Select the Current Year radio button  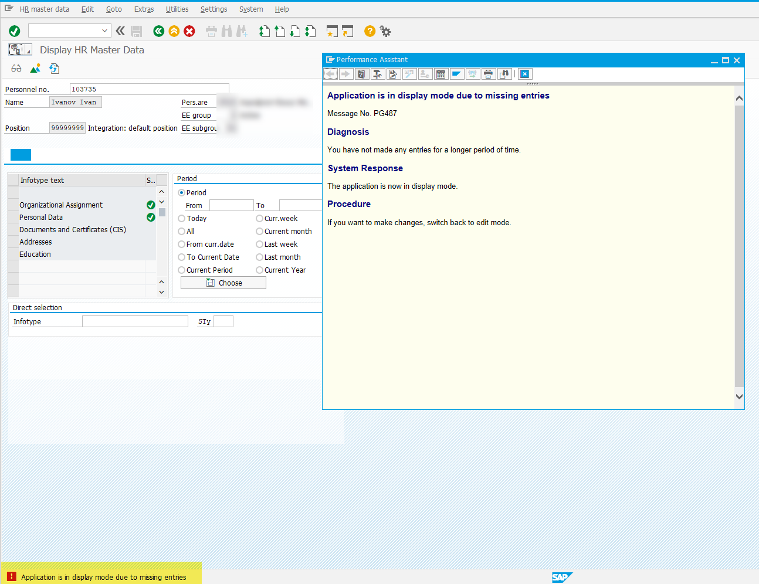(x=259, y=270)
